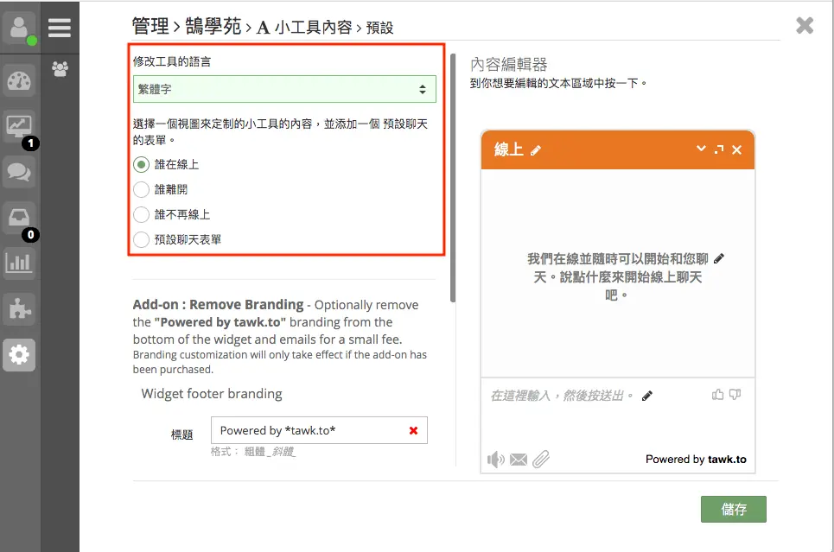
Task: Edit the online greeting message pencil
Action: tap(718, 259)
